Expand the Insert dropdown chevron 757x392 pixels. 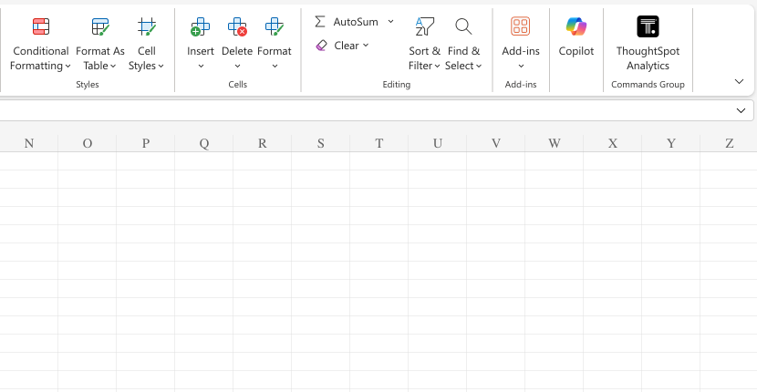[201, 66]
